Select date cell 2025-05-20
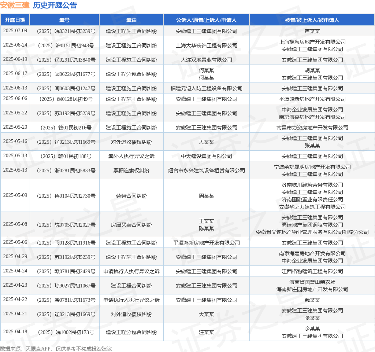375x352 pixels. click(15, 127)
